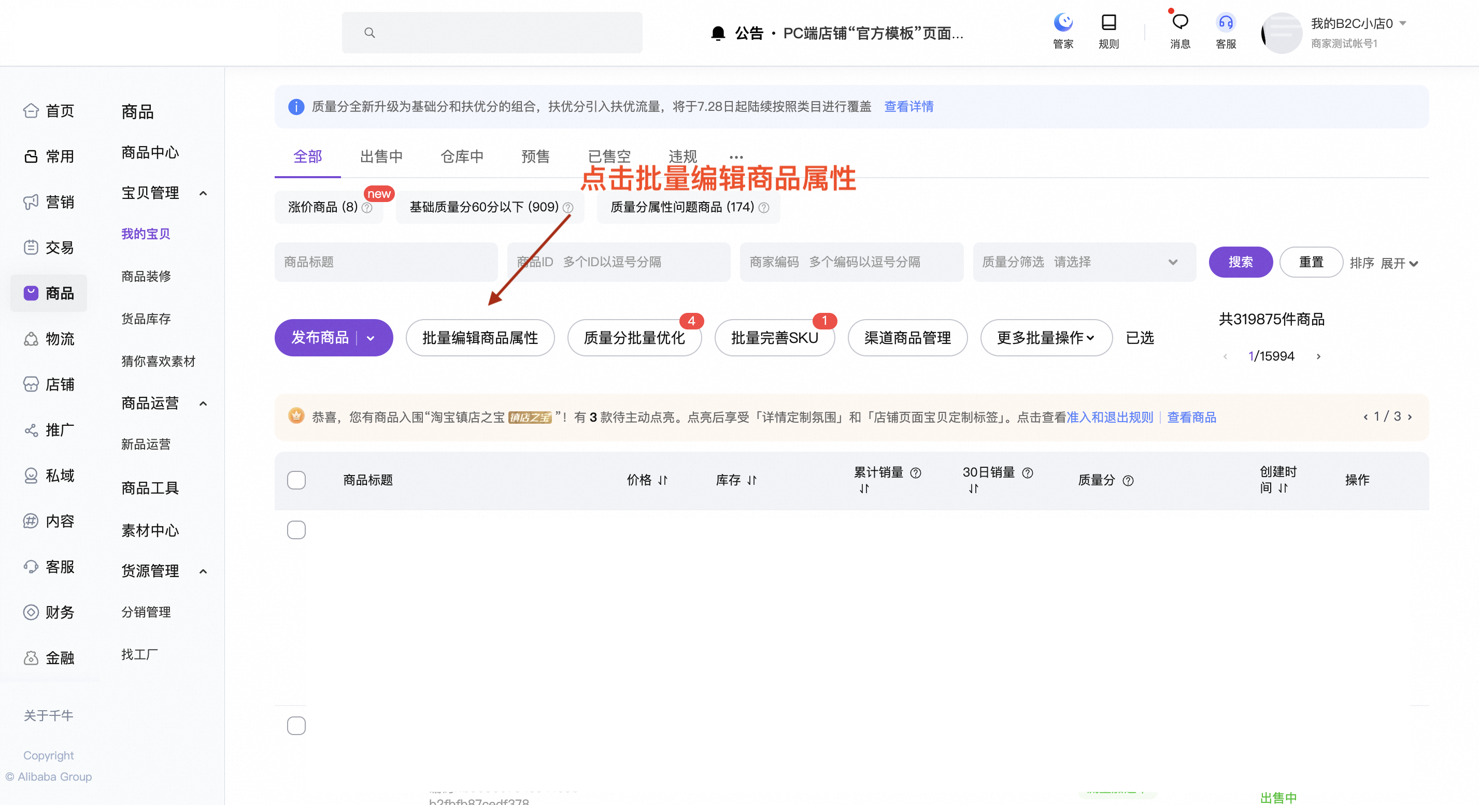
Task: Click help icon beside 30日销量 header
Action: coord(1028,473)
